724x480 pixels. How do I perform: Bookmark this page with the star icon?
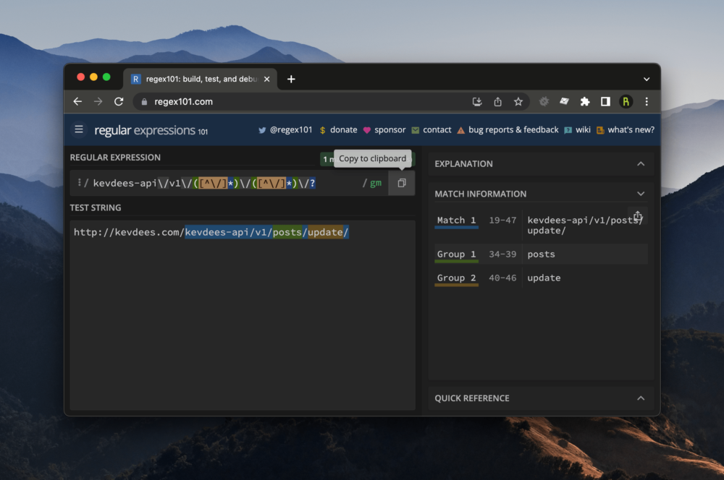[x=518, y=102]
